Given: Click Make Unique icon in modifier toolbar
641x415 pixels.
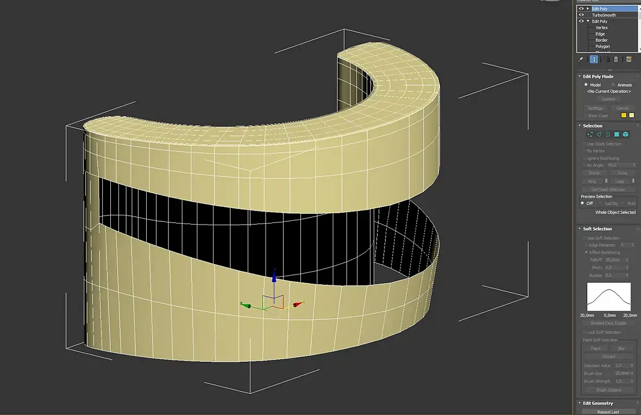Looking at the screenshot, I should [607, 60].
